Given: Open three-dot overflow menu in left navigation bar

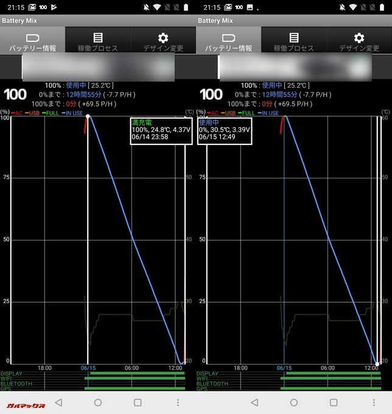Looking at the screenshot, I should pos(178,402).
